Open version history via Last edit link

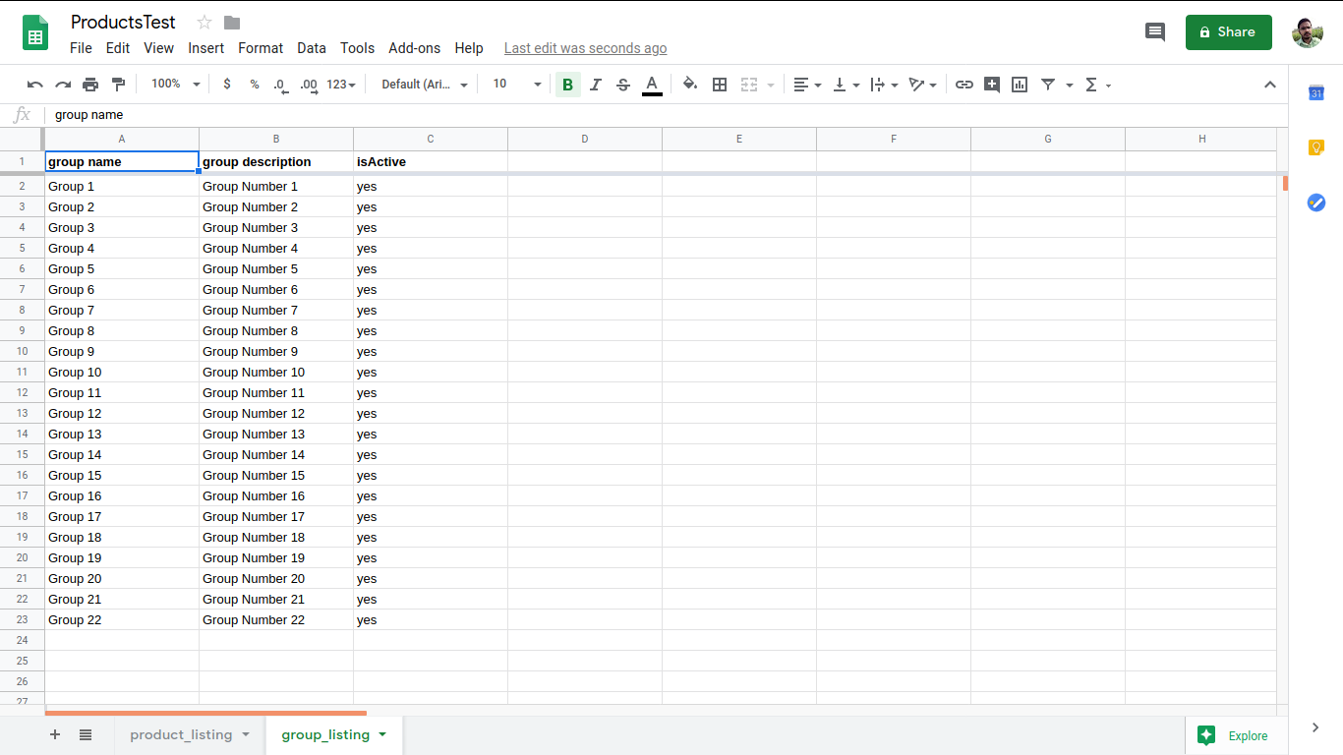pos(585,47)
